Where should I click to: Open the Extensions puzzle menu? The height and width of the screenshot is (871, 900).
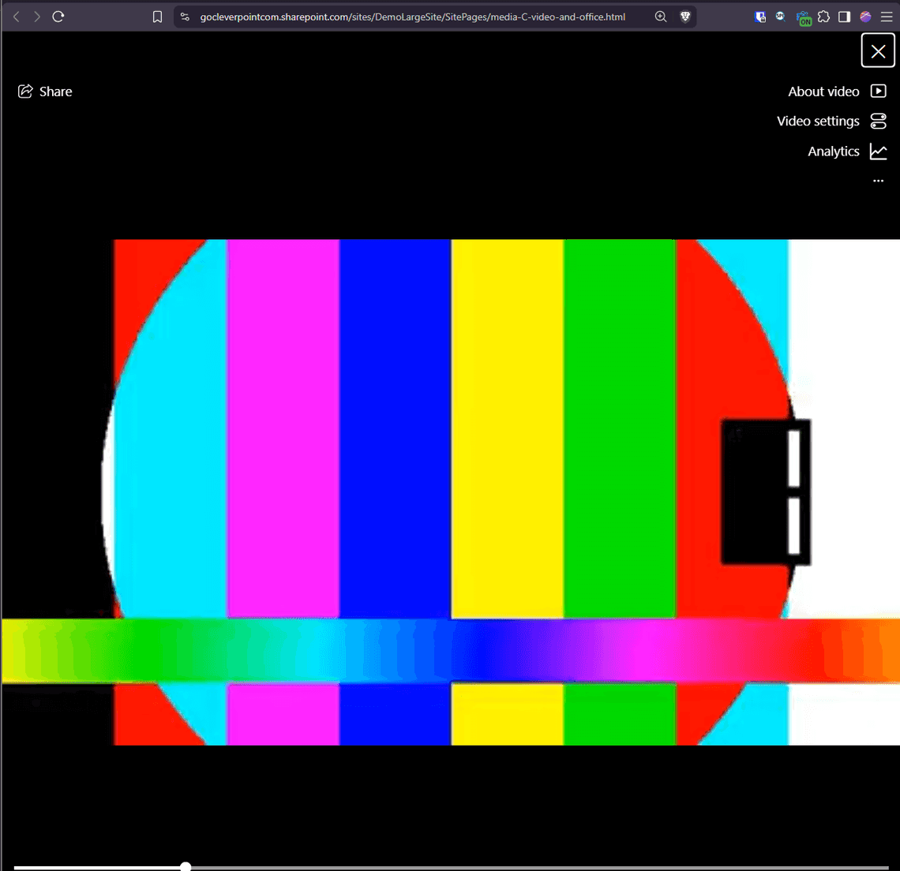(823, 17)
